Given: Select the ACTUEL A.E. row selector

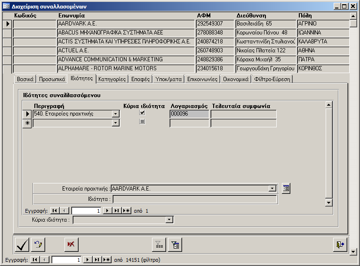Looking at the screenshot, I should [8, 50].
